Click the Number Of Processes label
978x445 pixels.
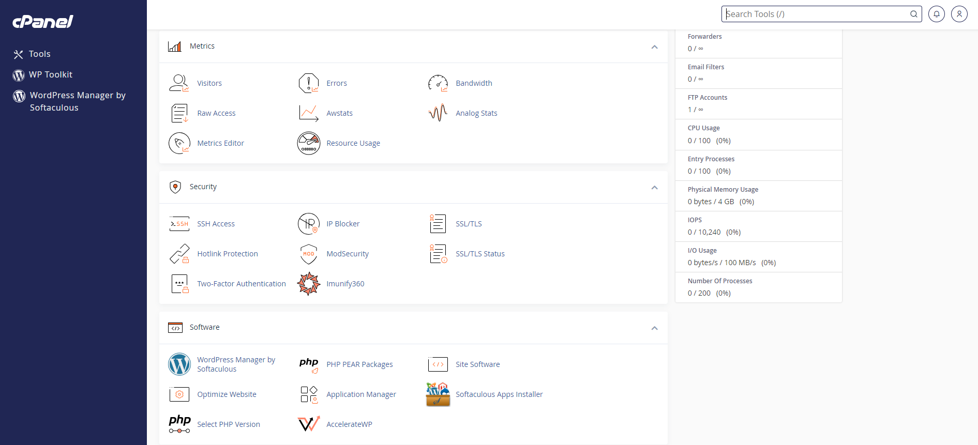[x=720, y=281]
